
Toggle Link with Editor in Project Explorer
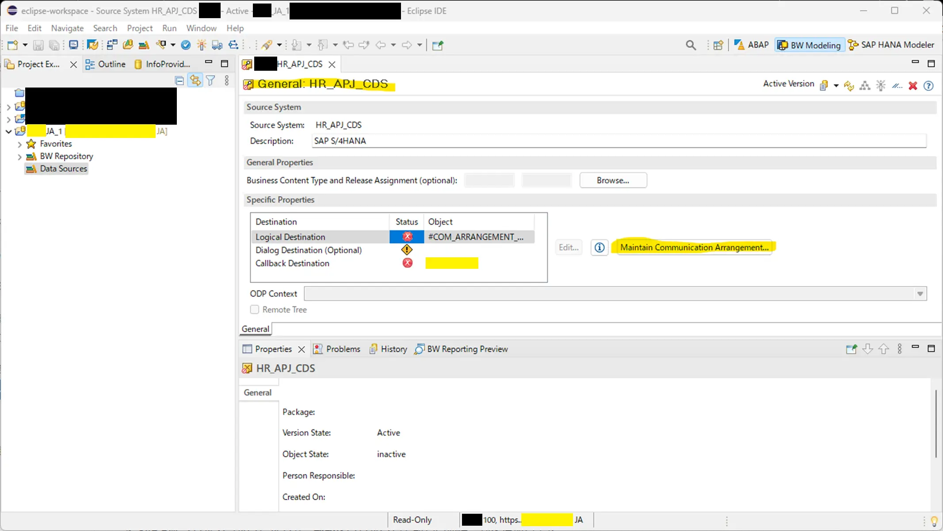(195, 80)
